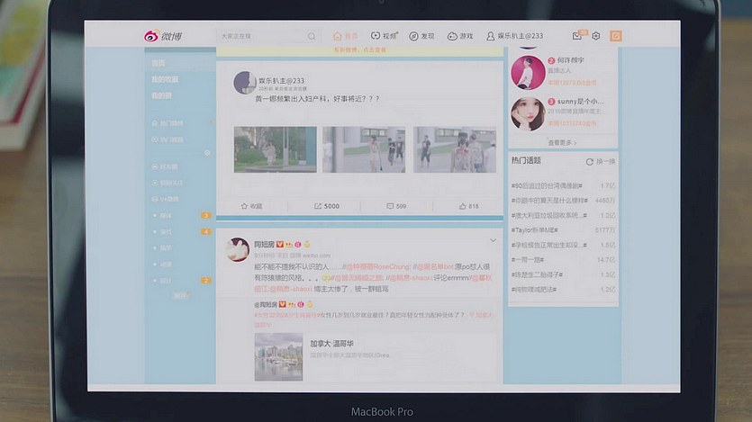Click the red V badge beside 陶短房

[279, 244]
